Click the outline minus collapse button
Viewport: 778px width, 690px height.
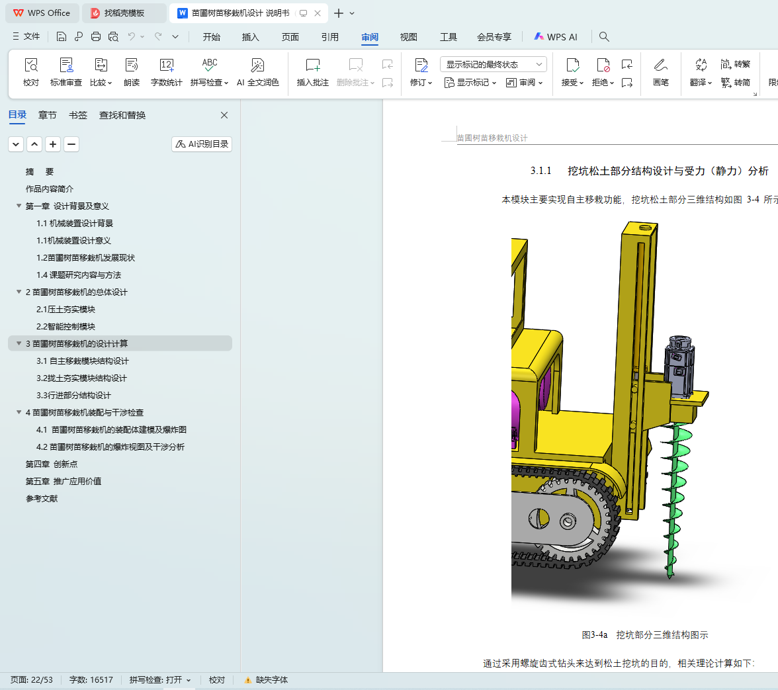pyautogui.click(x=71, y=144)
